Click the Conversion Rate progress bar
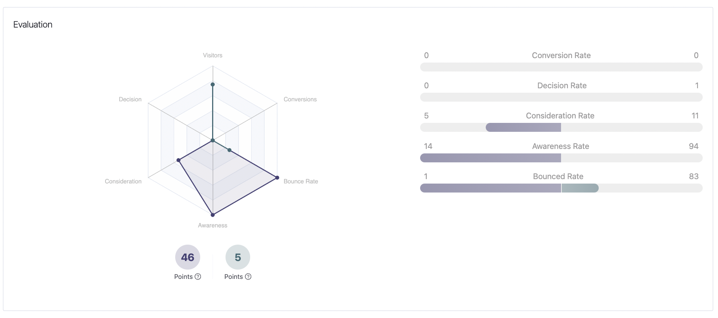 pyautogui.click(x=561, y=67)
